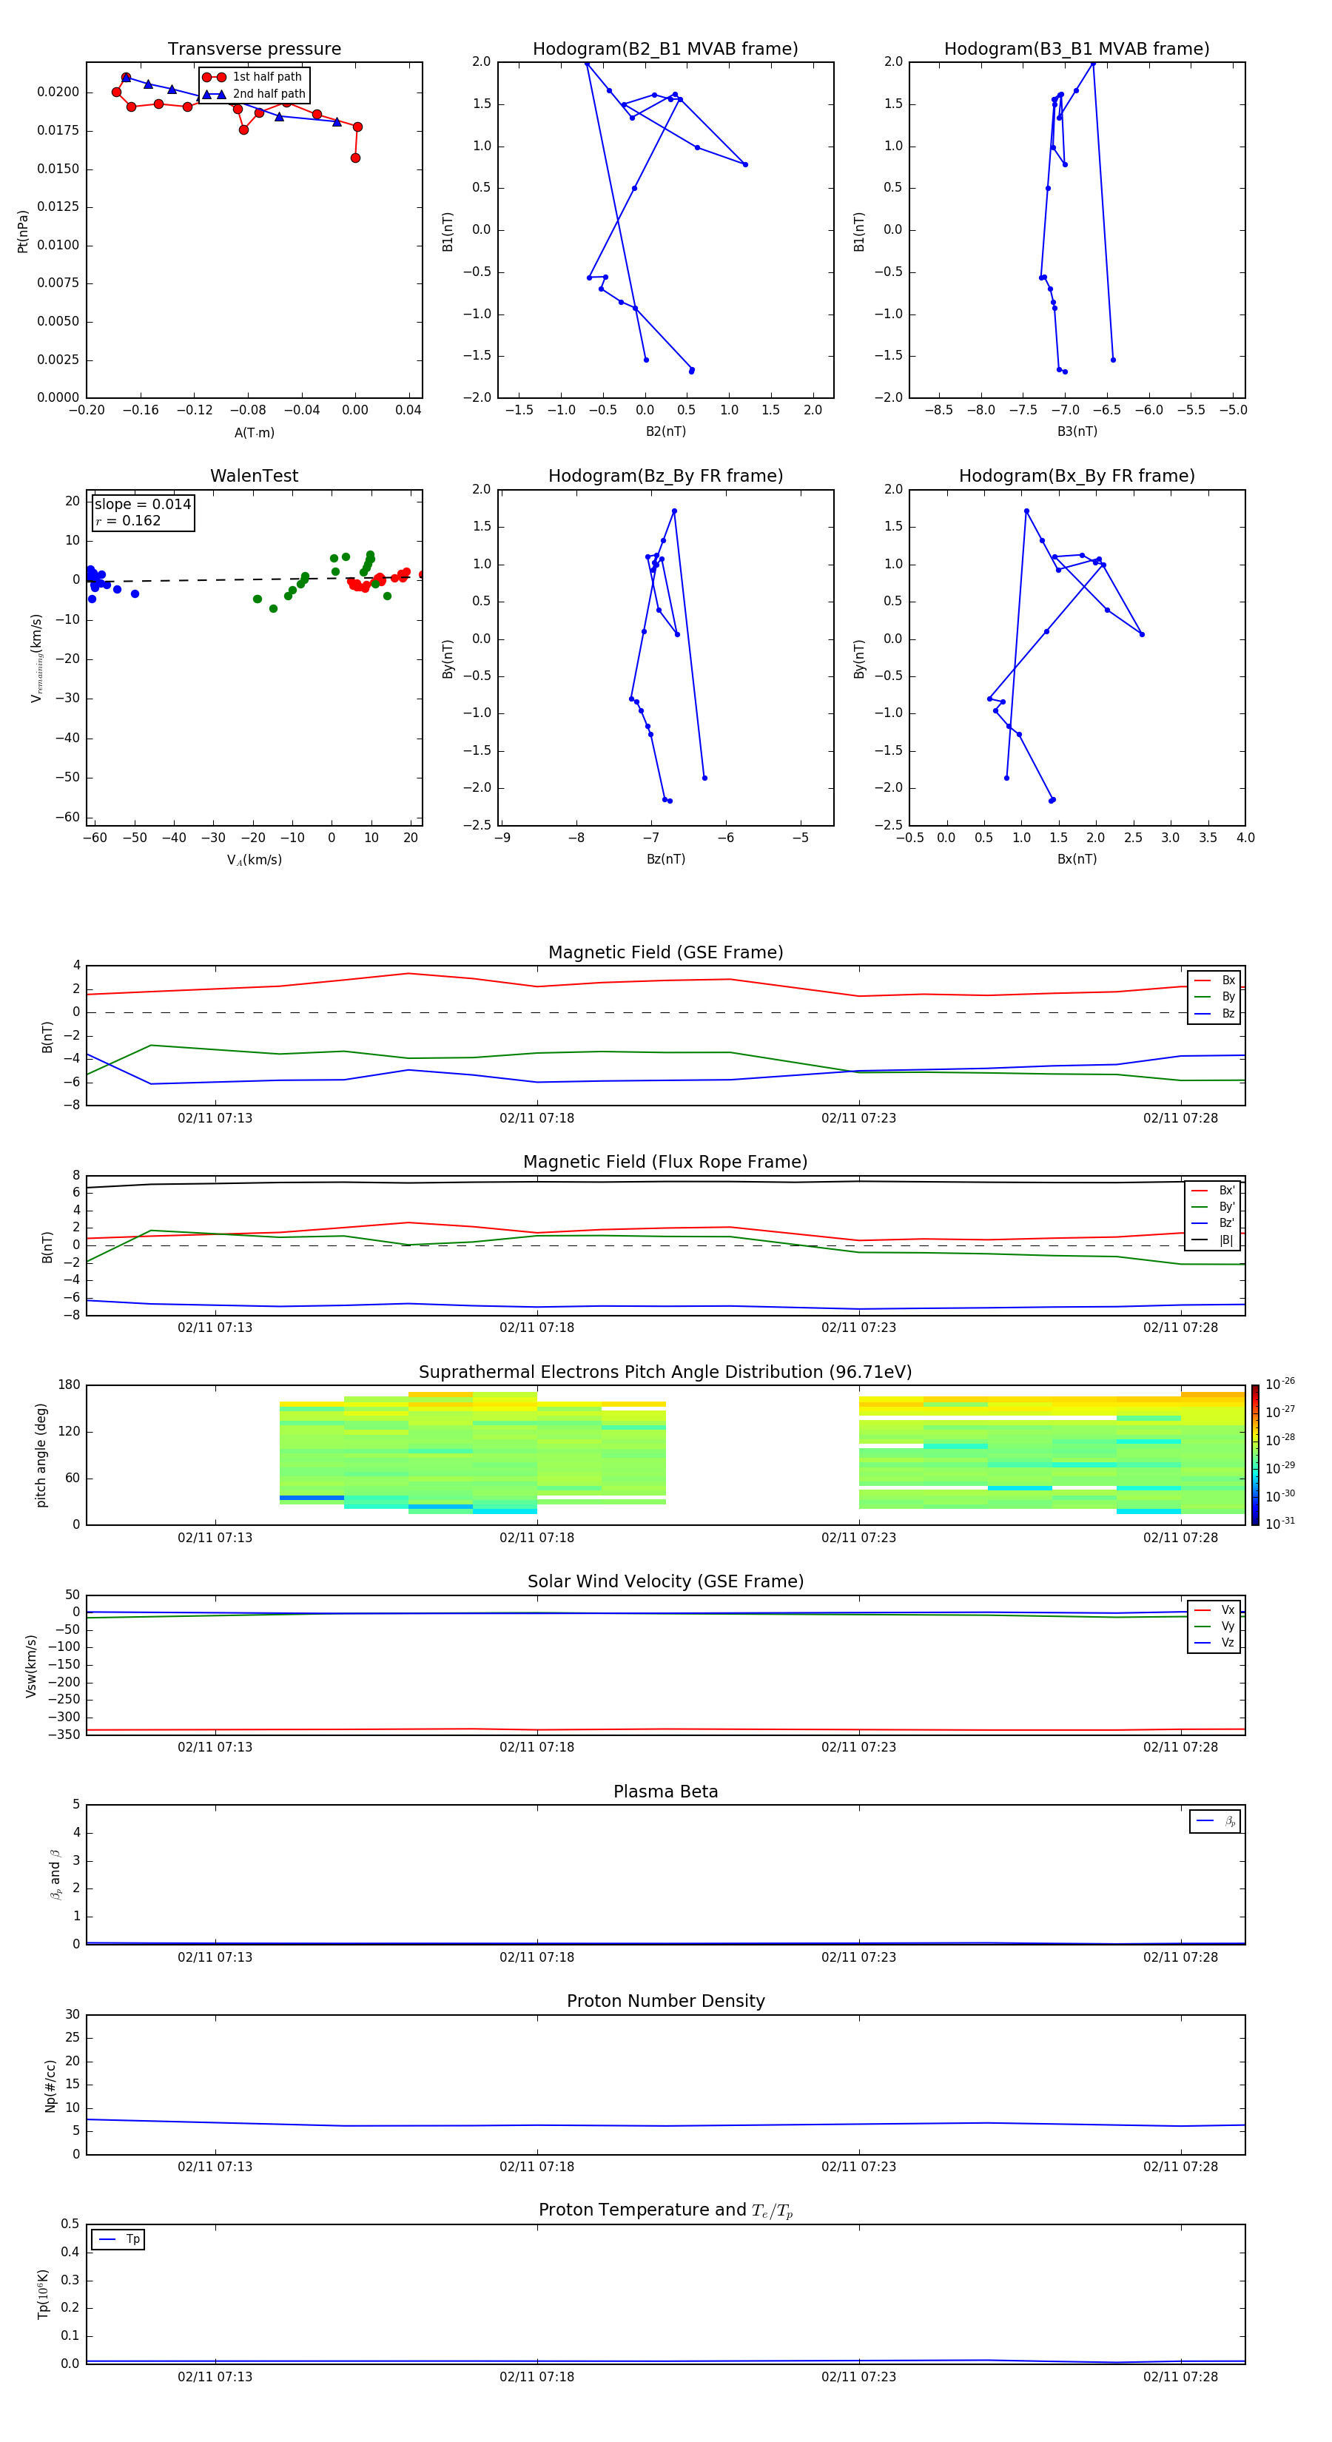The image size is (1332, 2442).
Task: Click the 'V_remaining(km/s)' y-axis label
Action: pos(37,658)
